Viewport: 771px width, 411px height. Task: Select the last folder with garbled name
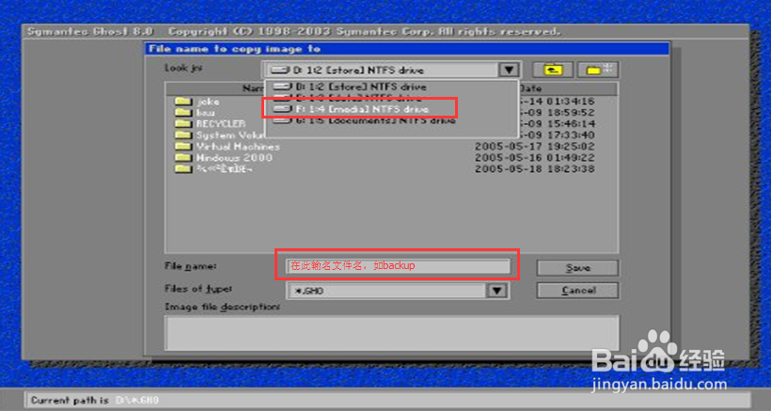214,169
